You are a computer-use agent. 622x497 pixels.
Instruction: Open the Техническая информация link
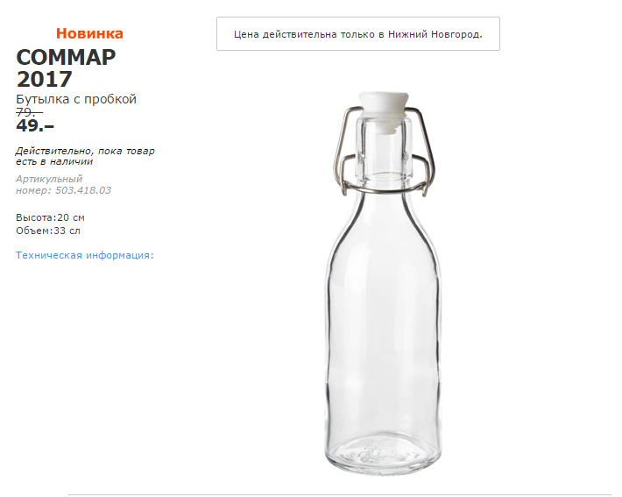[x=85, y=255]
